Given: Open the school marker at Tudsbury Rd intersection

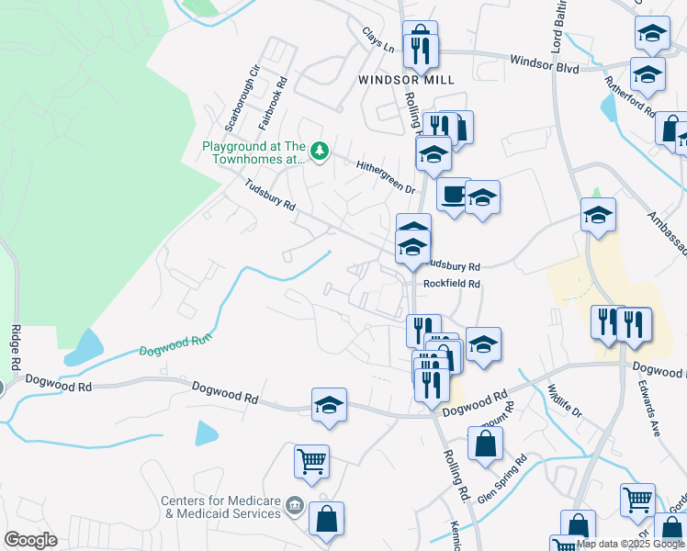Looking at the screenshot, I should click(x=412, y=249).
